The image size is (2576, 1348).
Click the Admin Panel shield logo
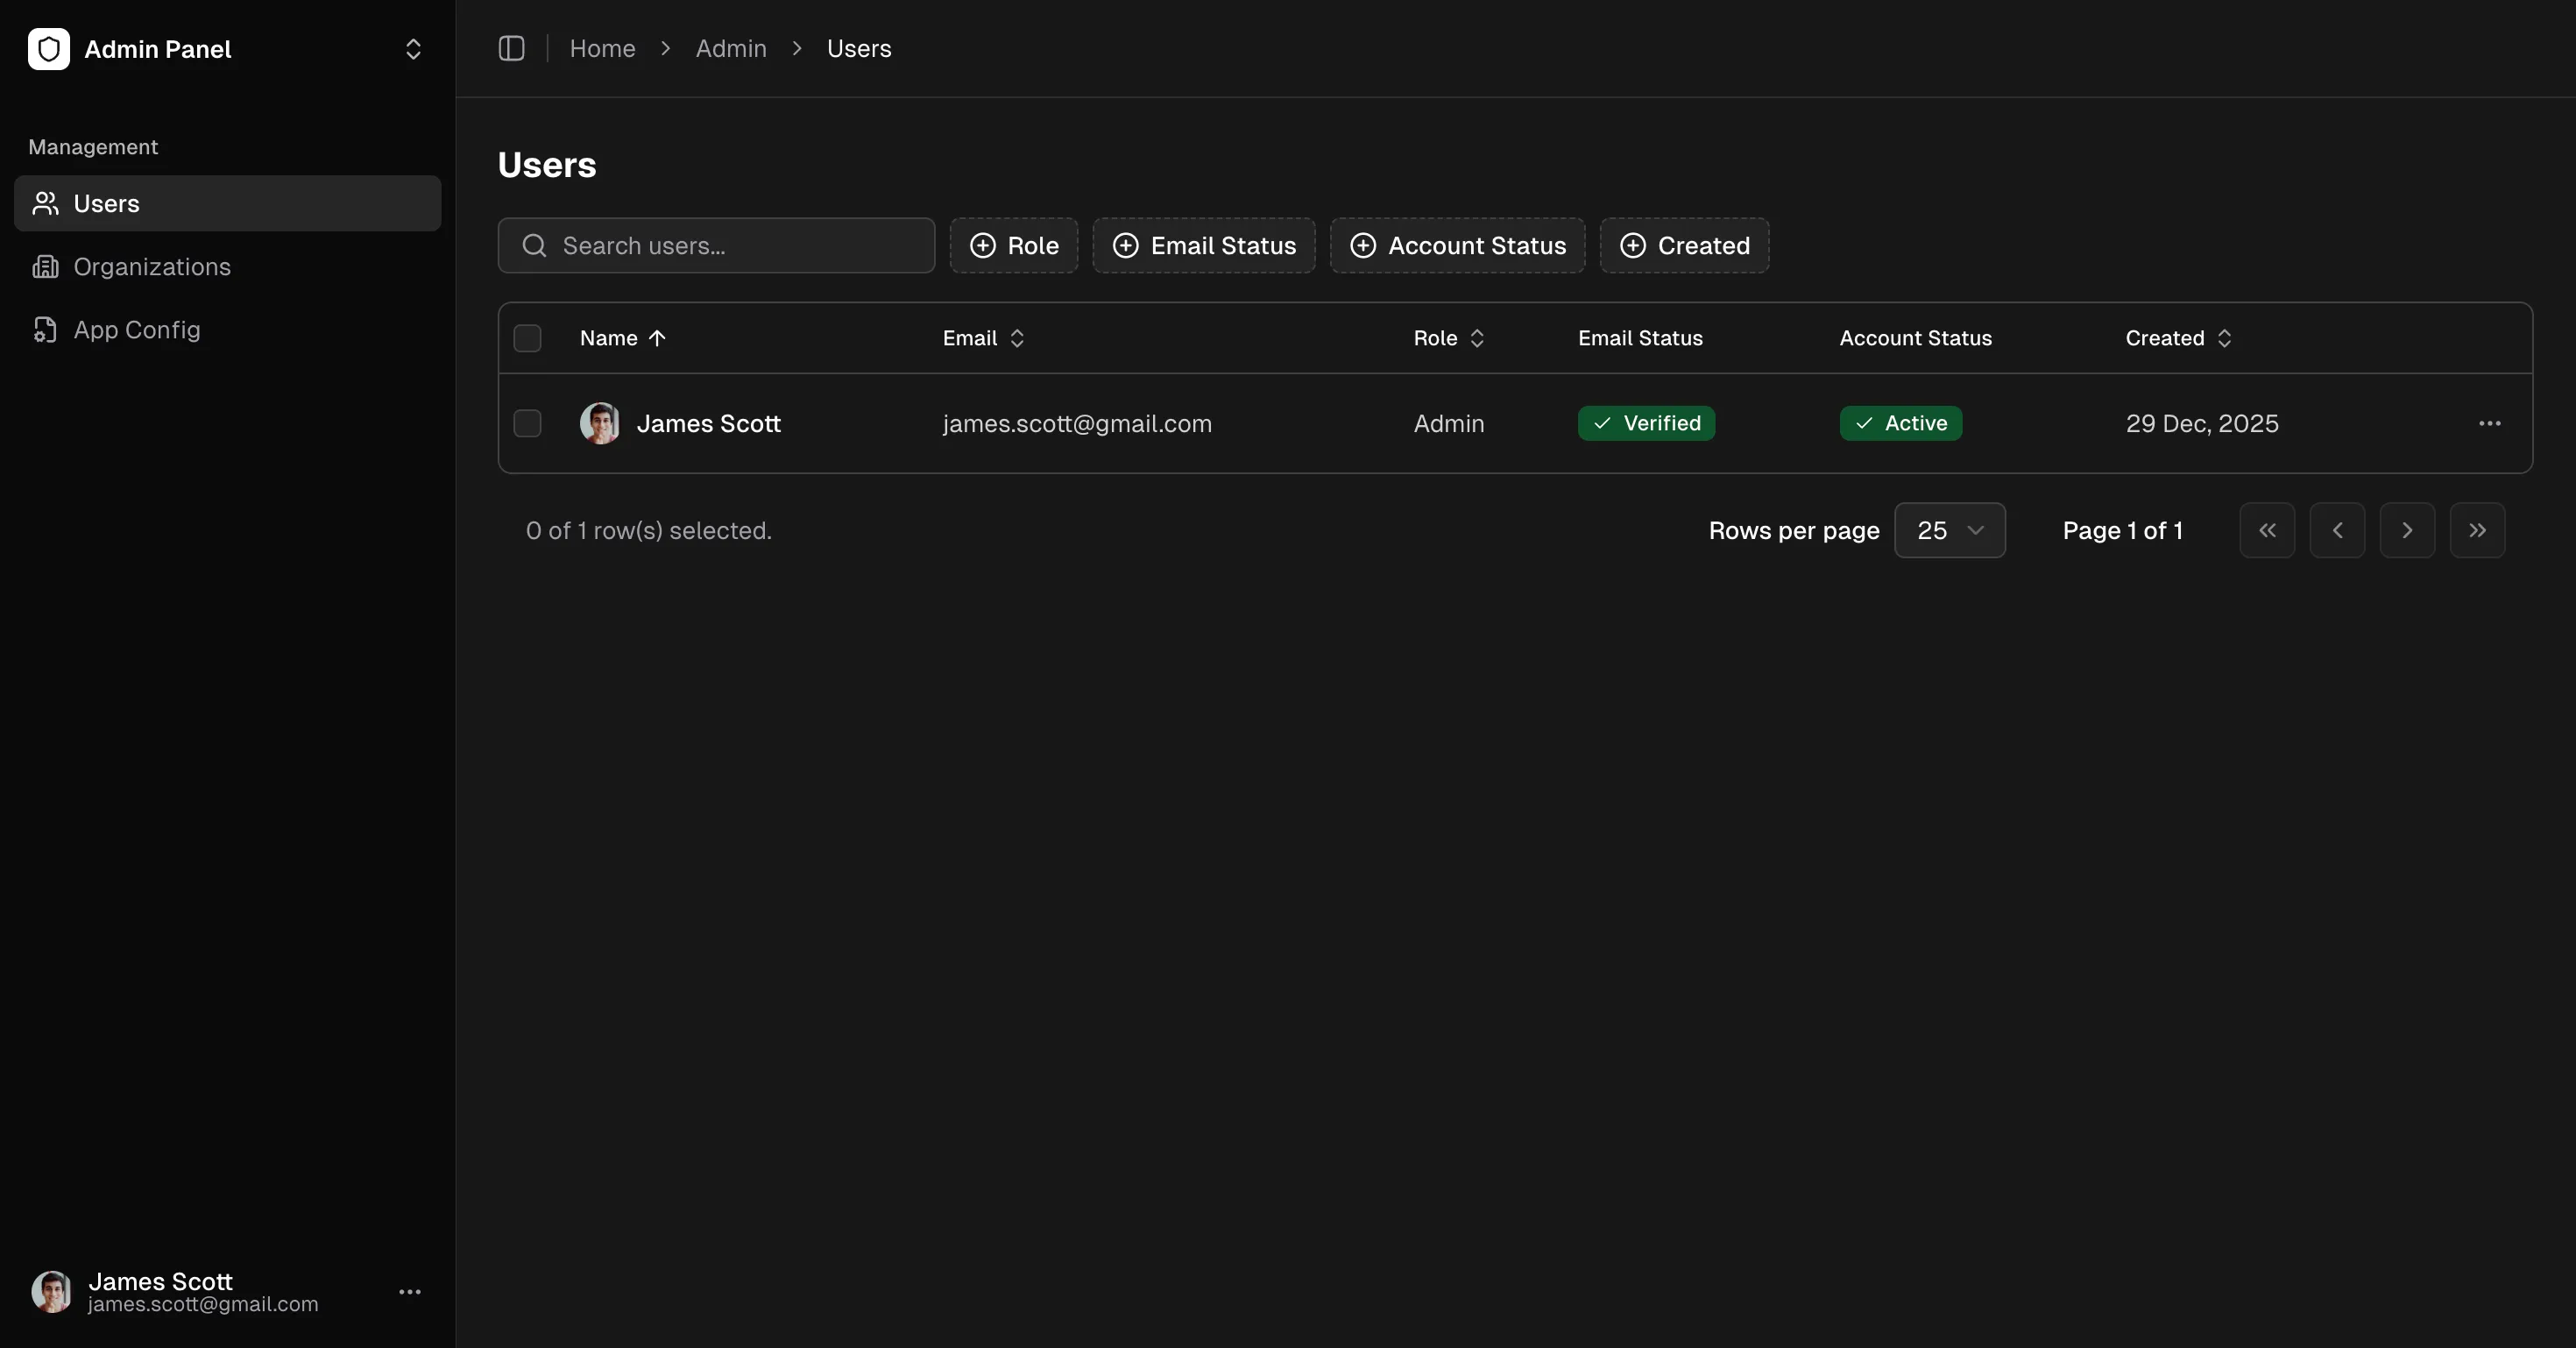click(x=49, y=49)
